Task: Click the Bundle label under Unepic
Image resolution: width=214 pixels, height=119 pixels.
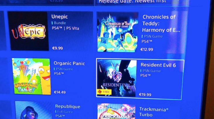Action: click(x=60, y=23)
